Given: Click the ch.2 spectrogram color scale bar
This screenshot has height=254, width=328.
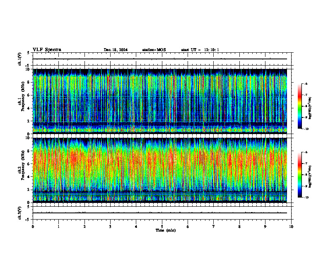Looking at the screenshot, I should point(299,175).
